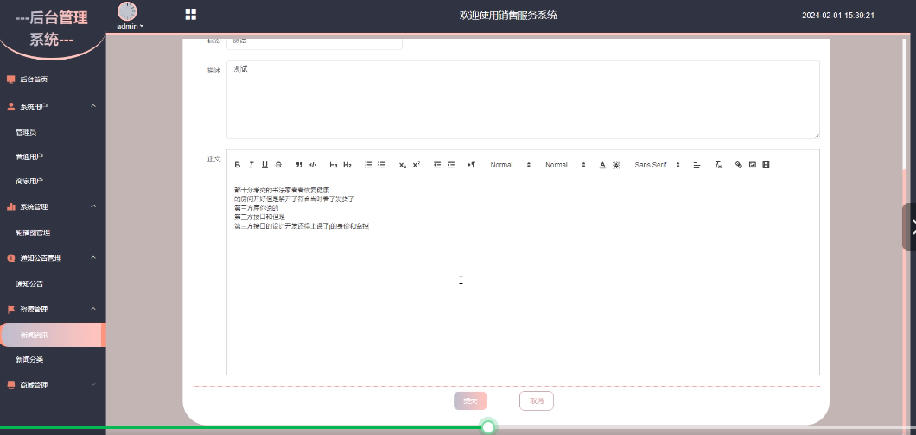Open the text color picker (A icon)

tap(602, 165)
